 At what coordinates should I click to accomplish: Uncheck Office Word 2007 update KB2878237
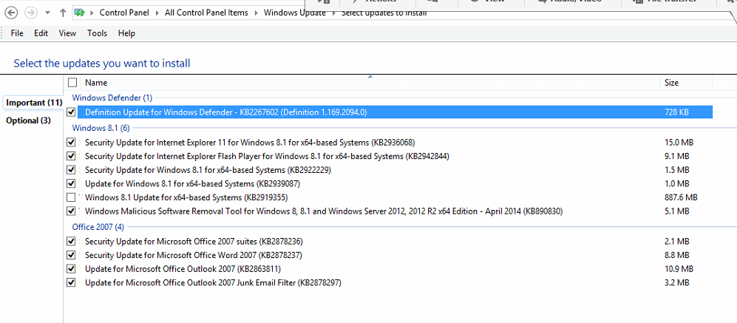coord(72,255)
